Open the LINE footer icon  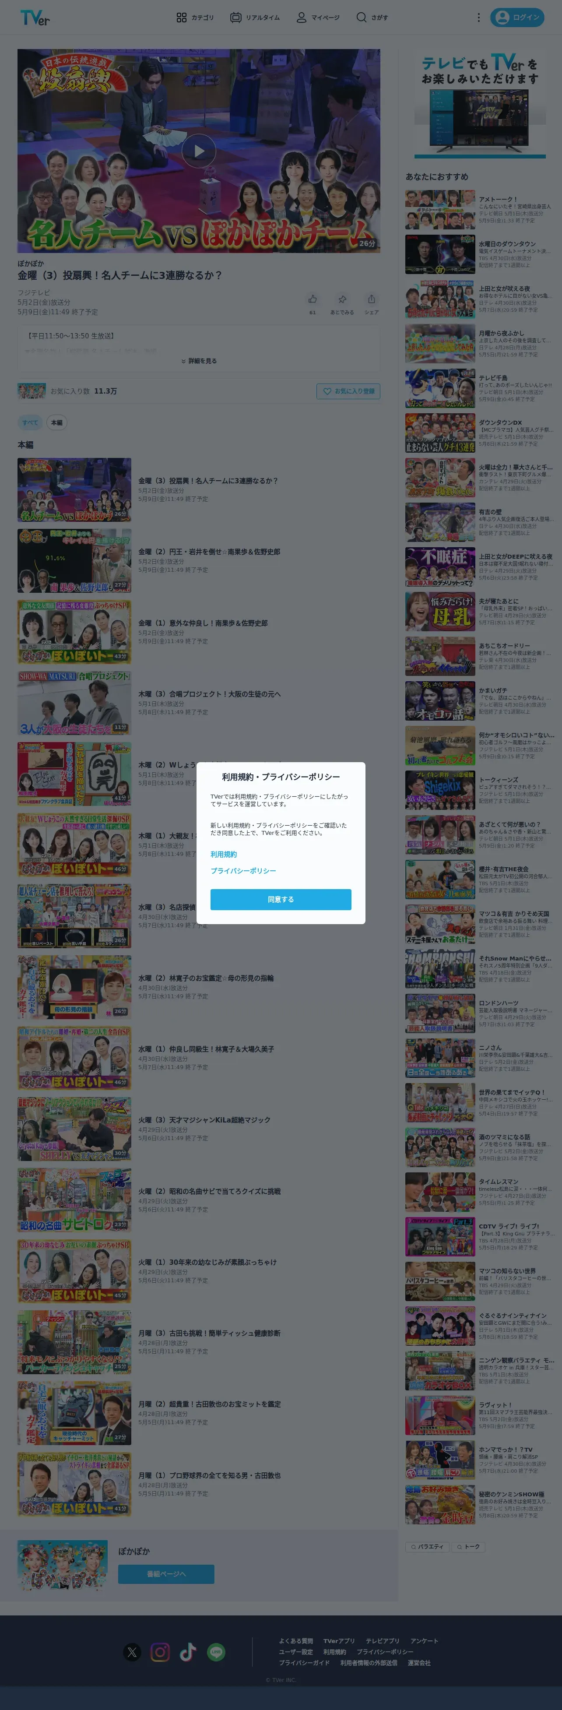click(x=216, y=1652)
